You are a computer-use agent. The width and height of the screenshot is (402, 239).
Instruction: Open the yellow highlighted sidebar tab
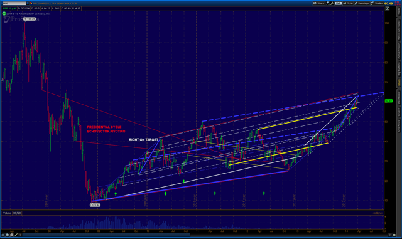coord(399,82)
